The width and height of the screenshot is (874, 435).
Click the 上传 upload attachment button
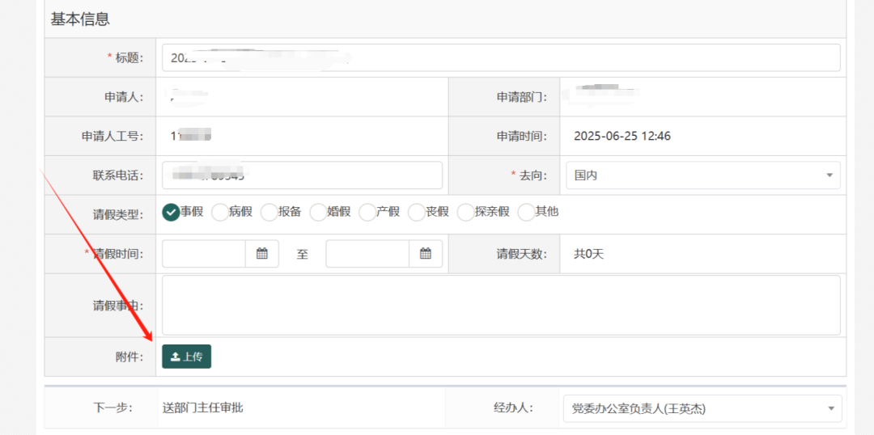pos(187,357)
